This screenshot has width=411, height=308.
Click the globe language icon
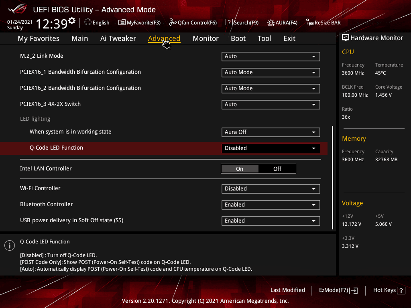point(88,22)
